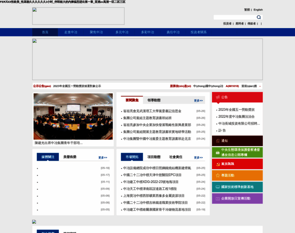Click 更多>> in 媒體關注 panel
295x233 pixels.
click(x=103, y=158)
